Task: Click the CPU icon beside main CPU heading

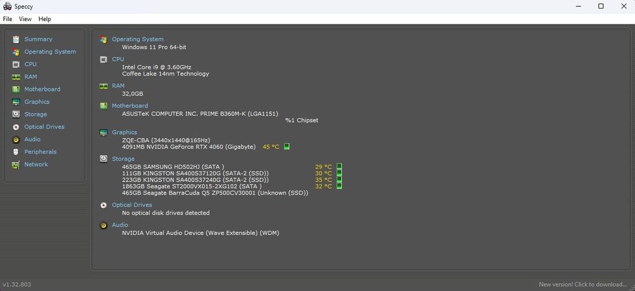Action: click(x=104, y=59)
